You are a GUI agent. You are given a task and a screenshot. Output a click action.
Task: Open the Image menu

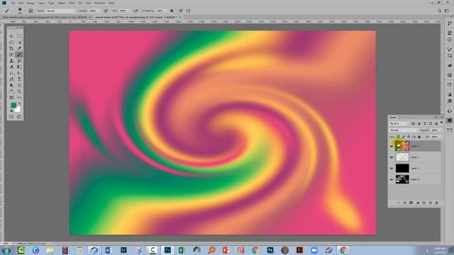pyautogui.click(x=31, y=3)
